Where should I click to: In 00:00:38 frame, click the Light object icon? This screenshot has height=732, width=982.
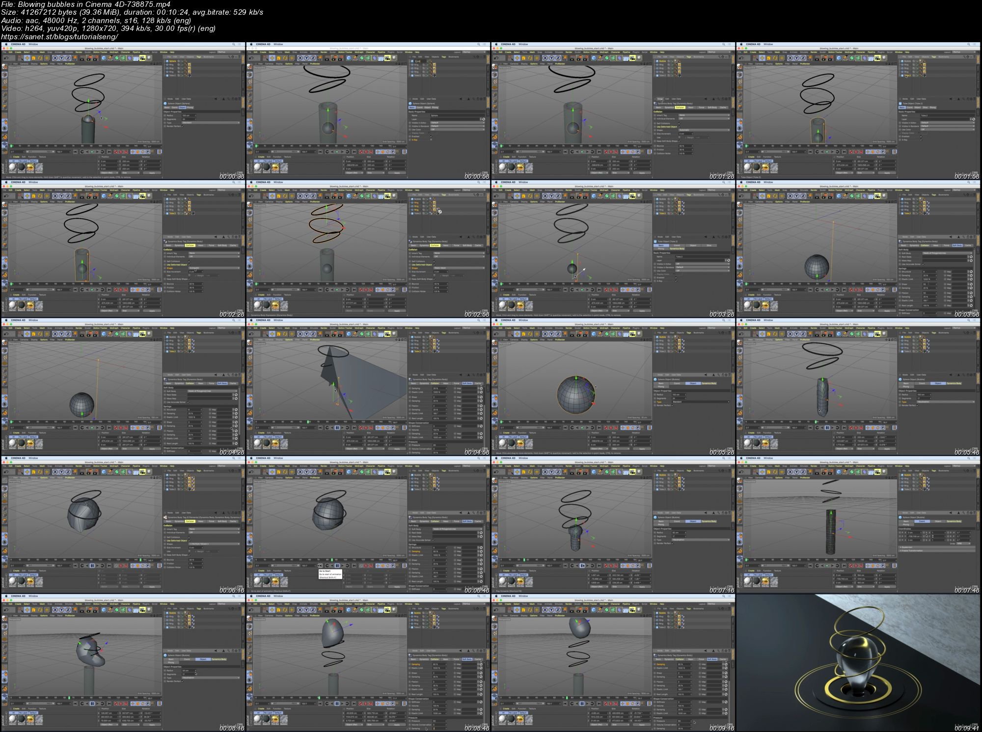point(149,58)
